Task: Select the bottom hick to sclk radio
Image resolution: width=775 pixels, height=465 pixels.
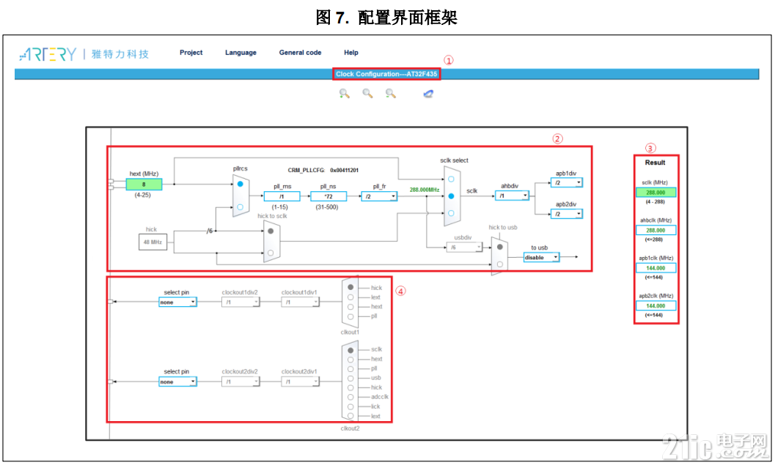Action: tap(271, 253)
